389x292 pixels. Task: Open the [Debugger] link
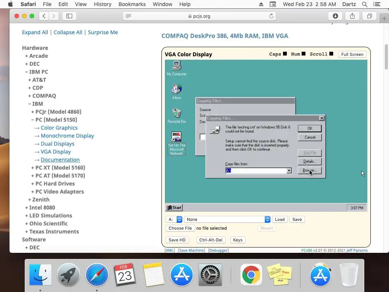coord(218,250)
